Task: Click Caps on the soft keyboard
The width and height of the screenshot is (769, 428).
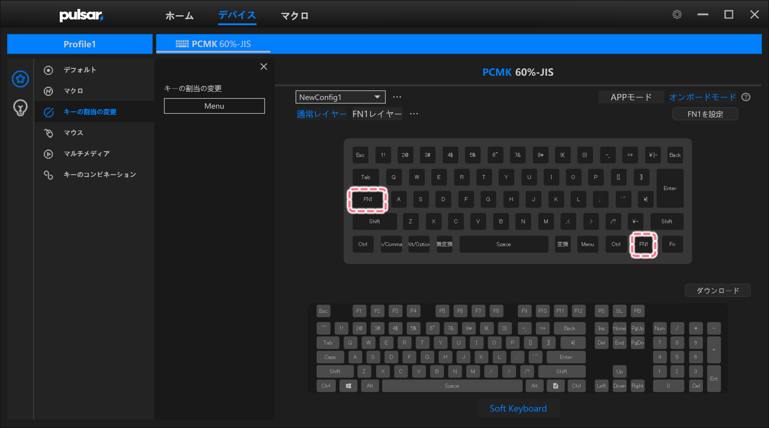Action: [330, 357]
